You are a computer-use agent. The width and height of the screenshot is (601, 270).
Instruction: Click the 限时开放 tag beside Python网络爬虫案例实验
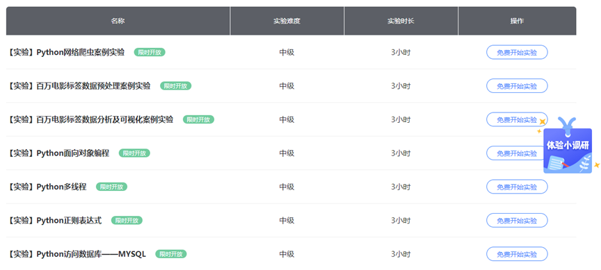[150, 52]
